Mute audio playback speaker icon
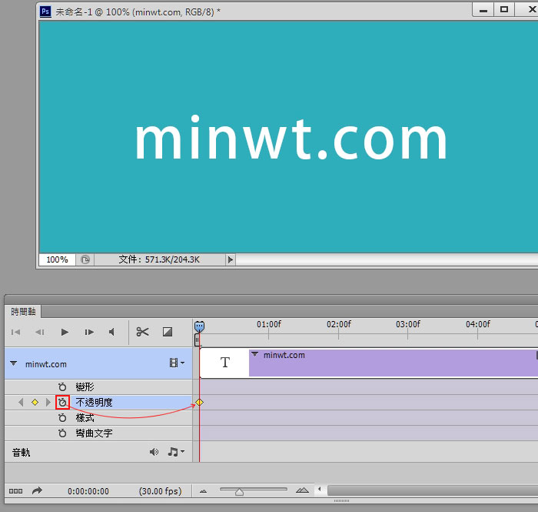This screenshot has height=512, width=538. (x=111, y=332)
